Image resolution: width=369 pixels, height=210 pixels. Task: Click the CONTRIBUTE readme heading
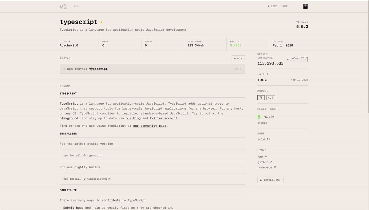pyautogui.click(x=68, y=190)
